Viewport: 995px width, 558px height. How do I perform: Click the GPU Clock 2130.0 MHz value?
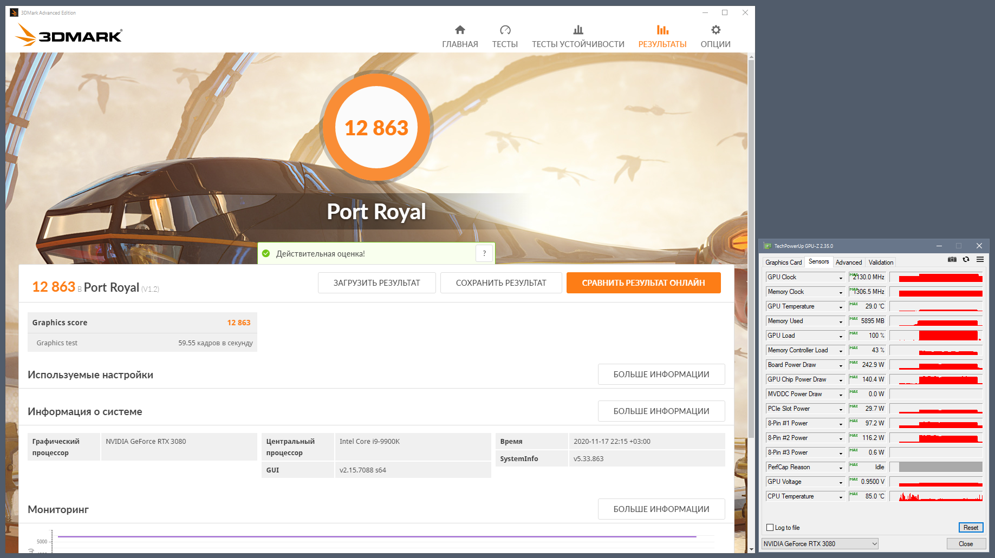click(867, 277)
